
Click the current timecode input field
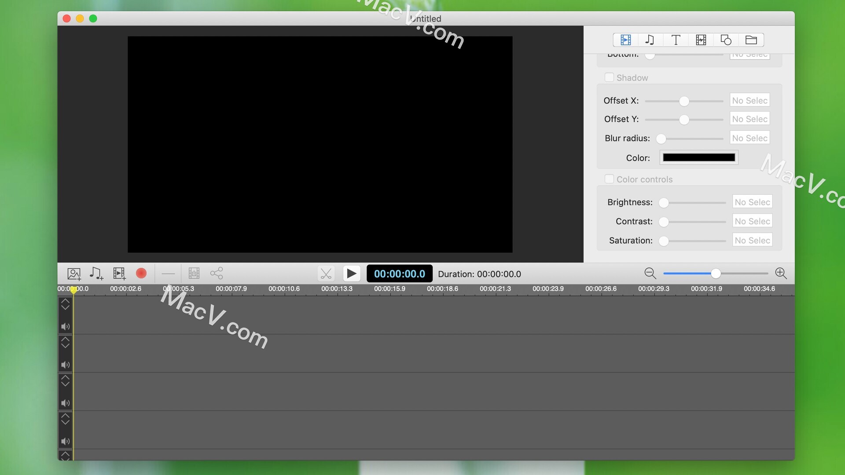click(x=399, y=273)
